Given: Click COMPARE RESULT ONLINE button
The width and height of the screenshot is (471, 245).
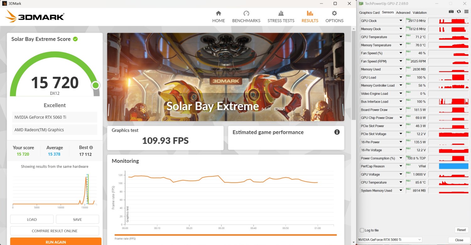Looking at the screenshot, I should (x=55, y=231).
